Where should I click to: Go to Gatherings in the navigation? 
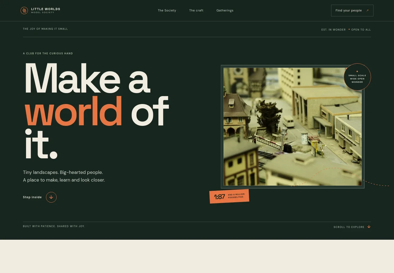(x=225, y=10)
